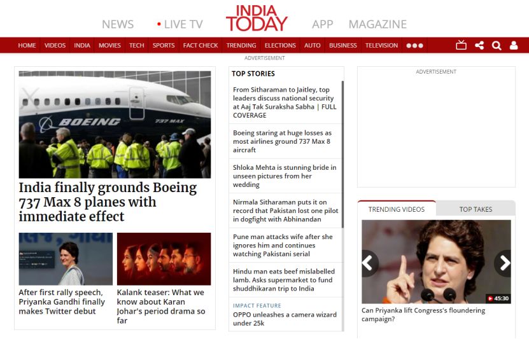Open the Elections section in navbar
529x339 pixels.
(x=280, y=45)
